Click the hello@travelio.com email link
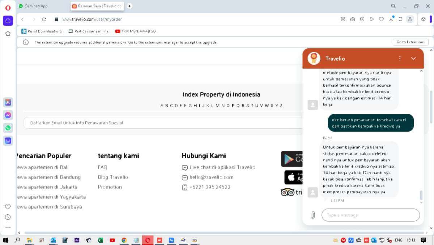The image size is (434, 245). tap(212, 177)
